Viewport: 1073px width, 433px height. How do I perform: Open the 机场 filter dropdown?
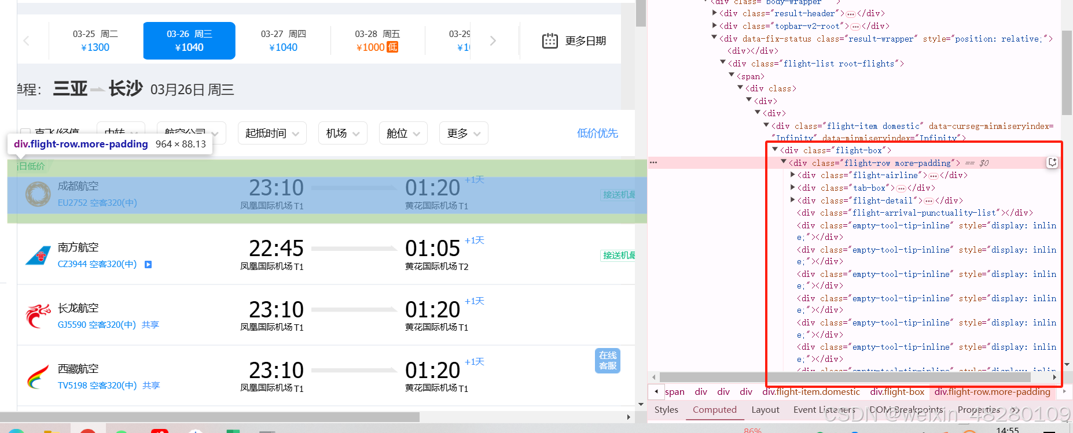(x=343, y=133)
